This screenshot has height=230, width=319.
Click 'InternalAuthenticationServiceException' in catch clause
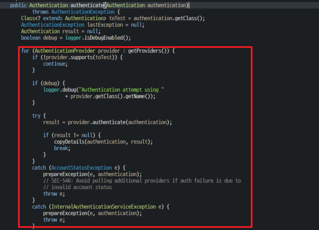pyautogui.click(x=103, y=206)
